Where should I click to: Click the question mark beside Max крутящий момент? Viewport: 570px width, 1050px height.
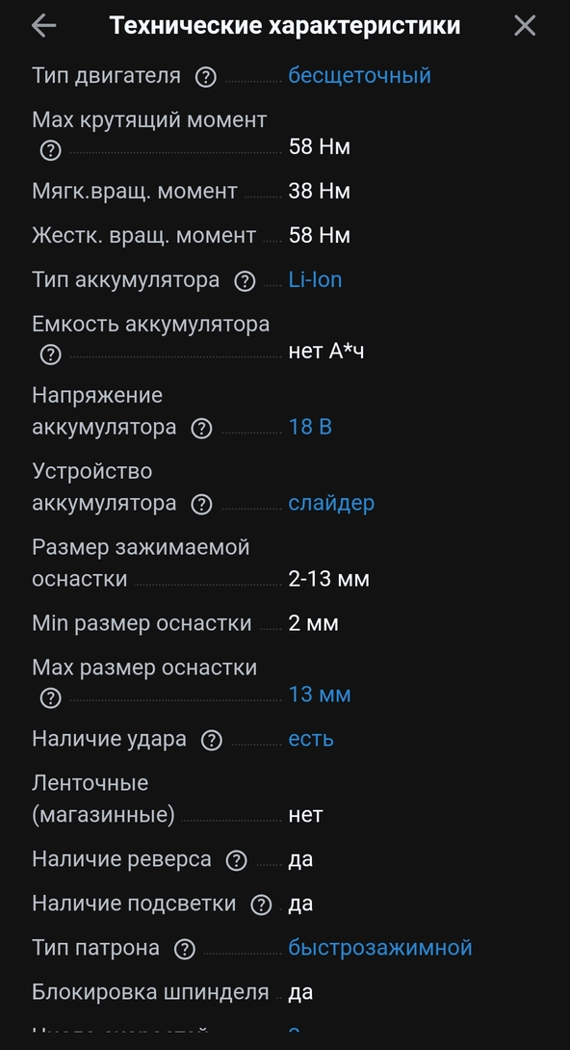click(x=49, y=150)
